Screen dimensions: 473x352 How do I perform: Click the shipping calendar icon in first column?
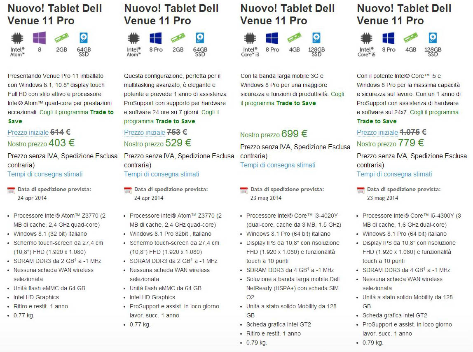(11, 190)
